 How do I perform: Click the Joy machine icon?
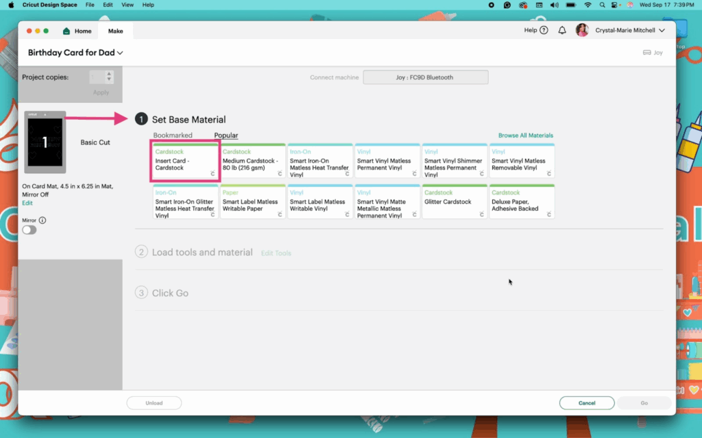click(647, 53)
